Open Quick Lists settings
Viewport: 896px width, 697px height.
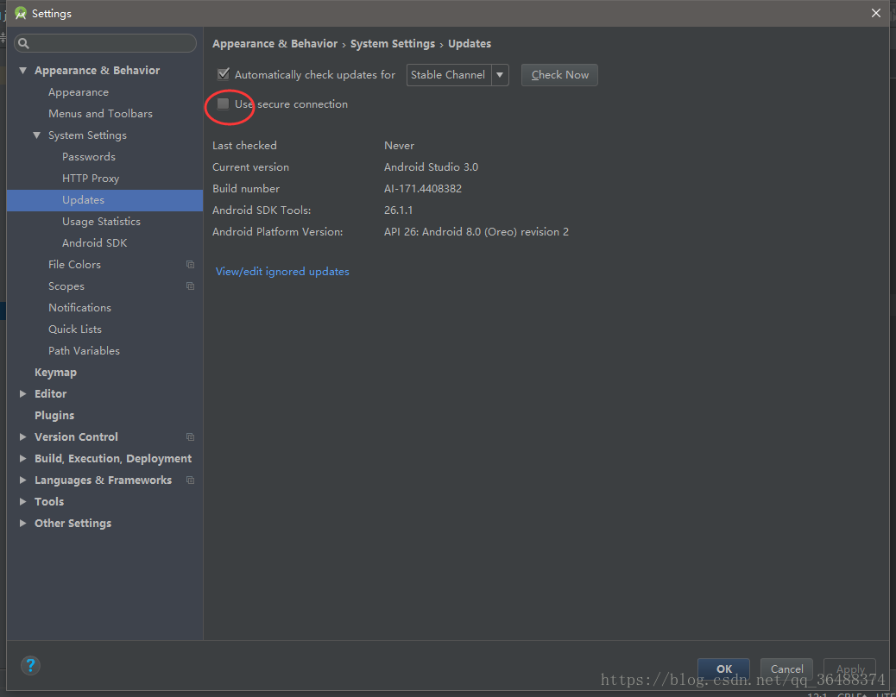tap(75, 330)
